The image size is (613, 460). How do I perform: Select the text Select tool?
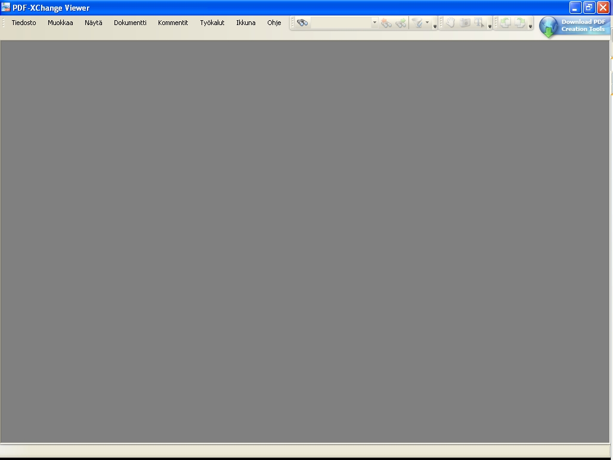[479, 23]
